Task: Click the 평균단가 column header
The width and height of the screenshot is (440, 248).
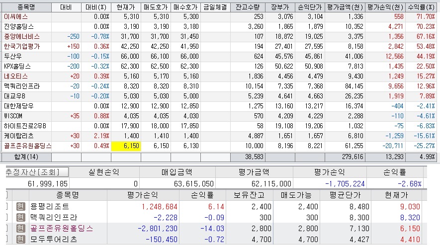Action: point(345,195)
